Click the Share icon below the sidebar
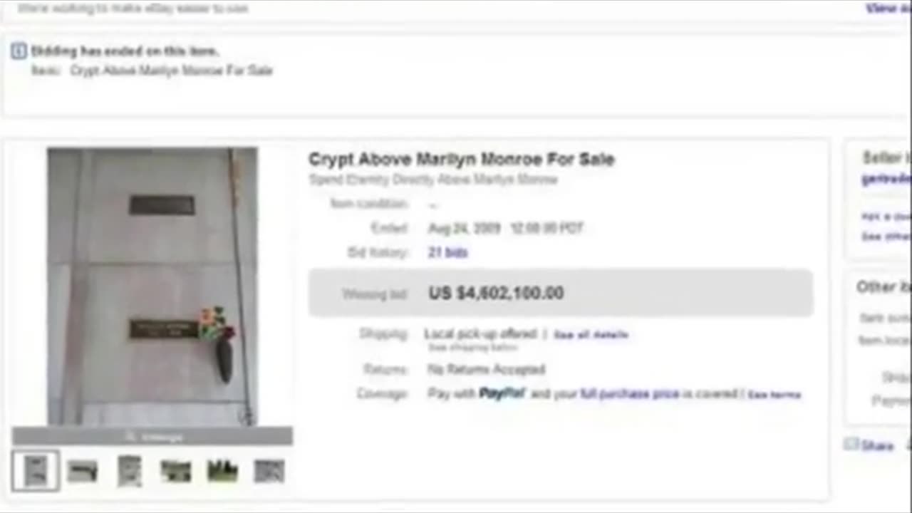The image size is (912, 513). (x=851, y=445)
